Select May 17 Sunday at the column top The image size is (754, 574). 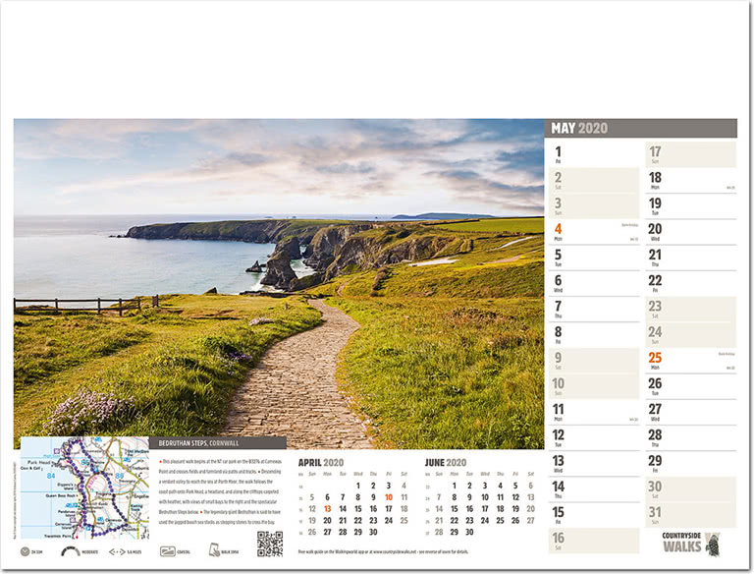coord(690,155)
